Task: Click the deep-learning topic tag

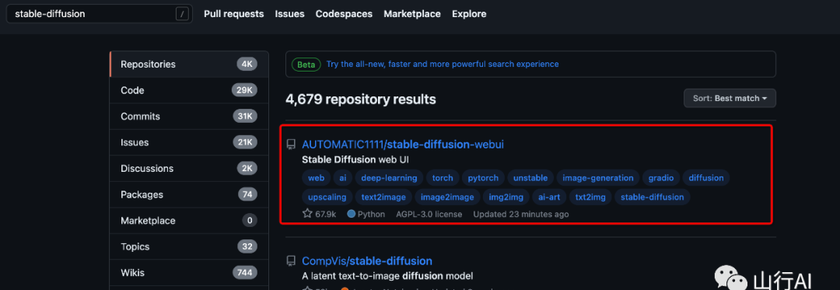Action: coord(389,178)
